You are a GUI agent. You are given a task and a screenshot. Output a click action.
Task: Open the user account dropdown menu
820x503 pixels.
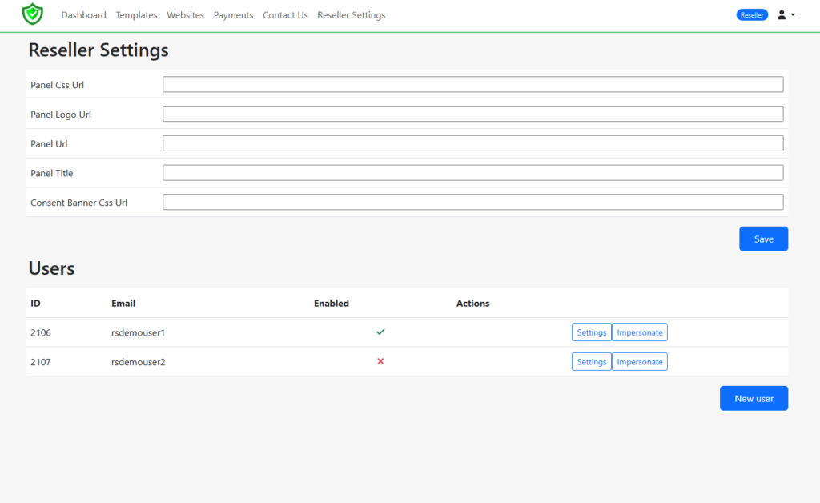786,15
